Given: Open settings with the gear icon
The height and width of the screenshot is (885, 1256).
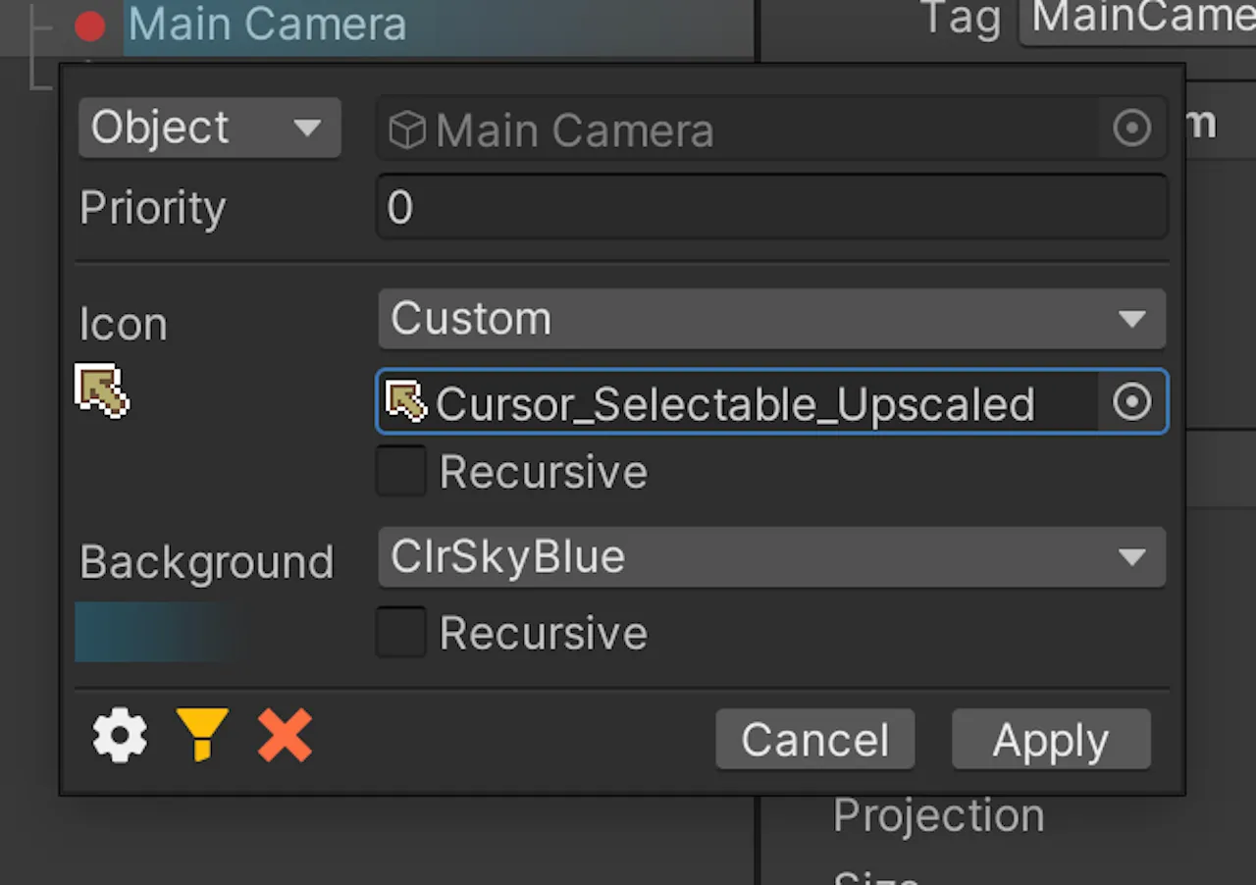Looking at the screenshot, I should click(x=120, y=736).
